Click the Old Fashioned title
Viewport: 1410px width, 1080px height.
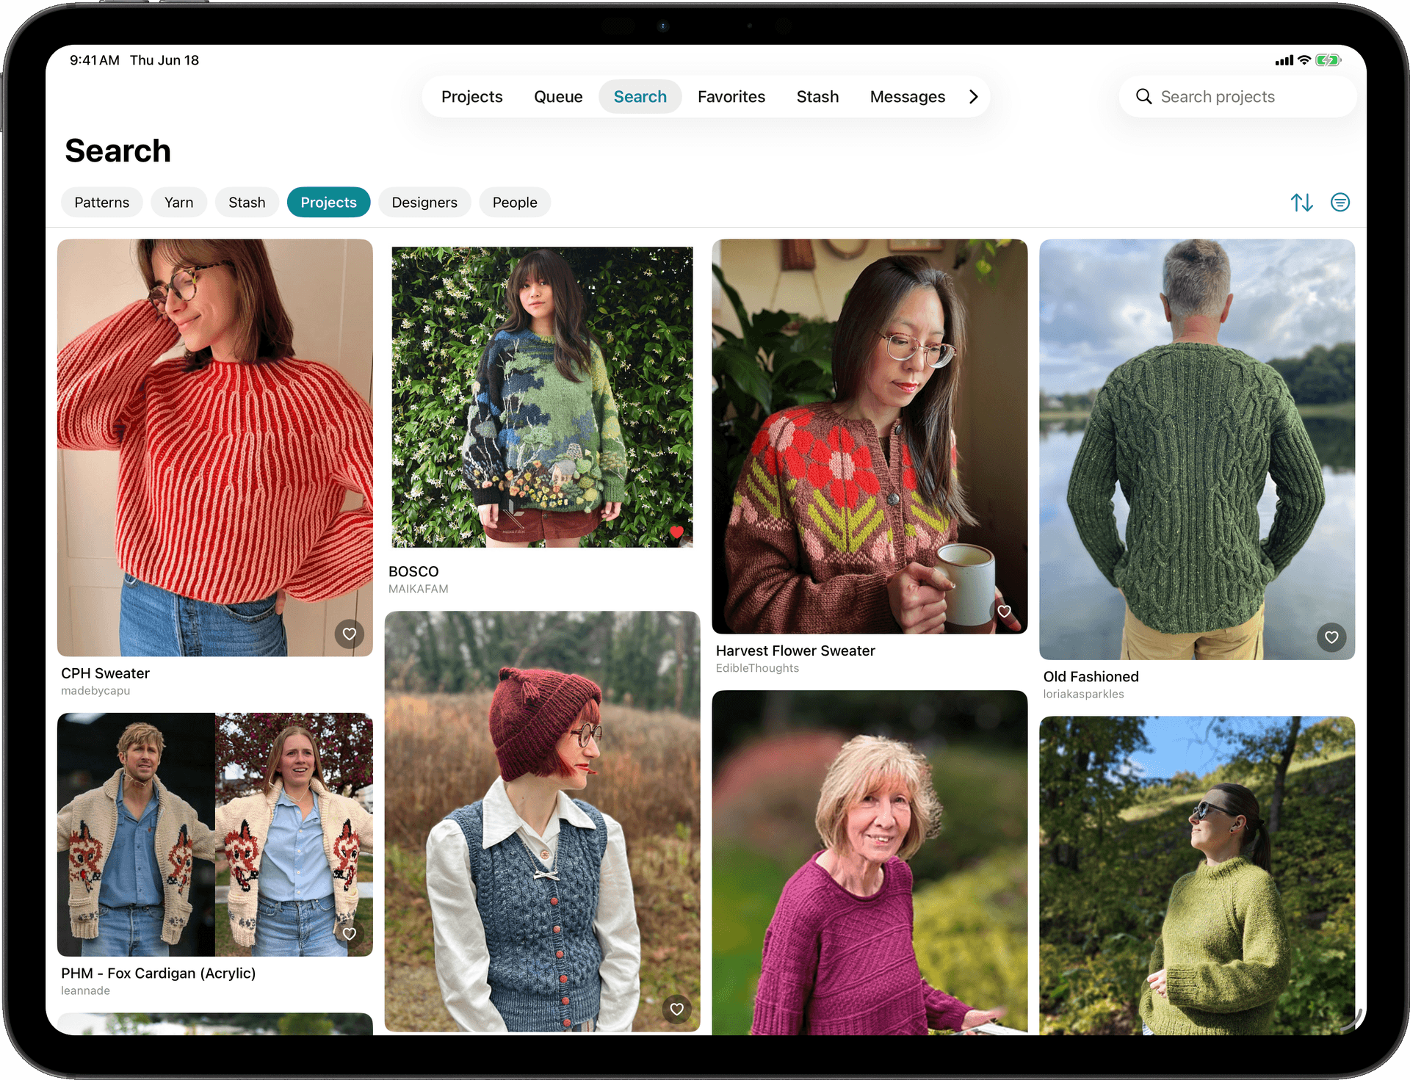click(1091, 677)
